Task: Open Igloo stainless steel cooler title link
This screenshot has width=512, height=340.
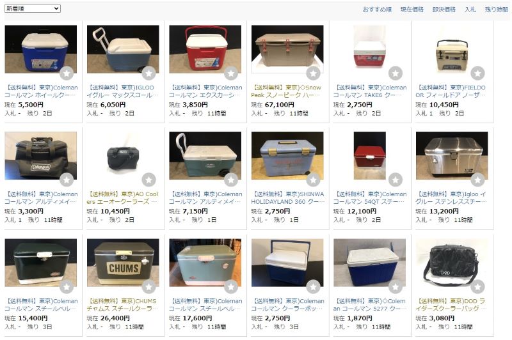Action: tap(451, 198)
